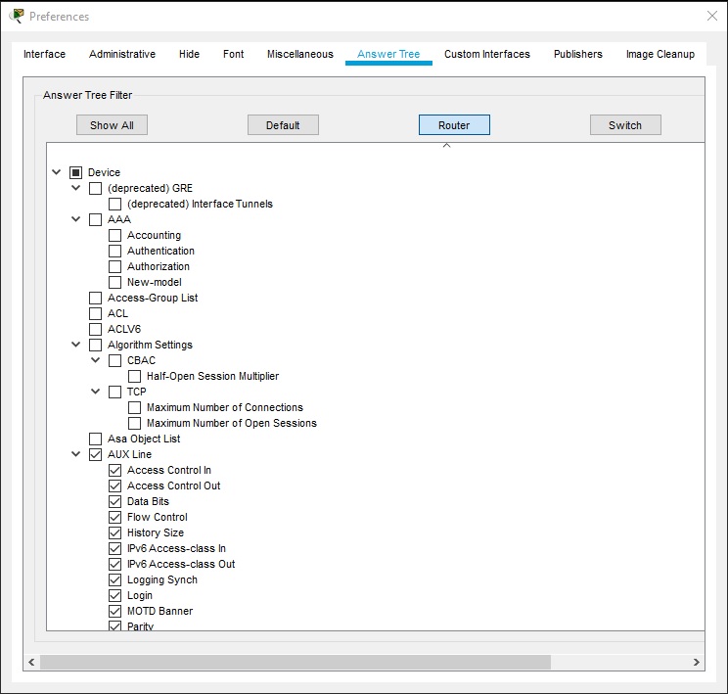Collapse the Device tree node
The image size is (728, 694).
click(56, 172)
